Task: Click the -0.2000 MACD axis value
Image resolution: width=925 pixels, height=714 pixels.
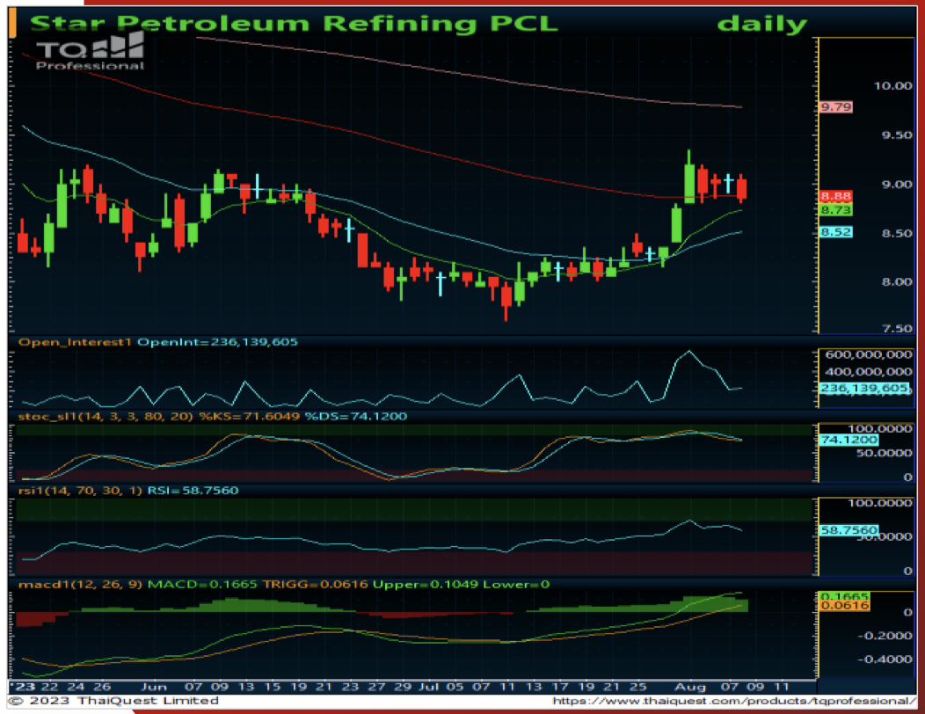Action: (885, 636)
